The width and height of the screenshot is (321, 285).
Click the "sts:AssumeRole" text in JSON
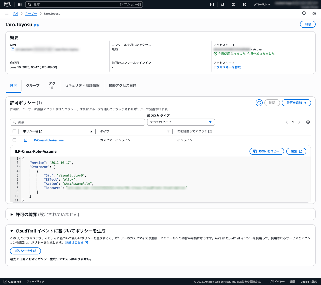pos(77,184)
